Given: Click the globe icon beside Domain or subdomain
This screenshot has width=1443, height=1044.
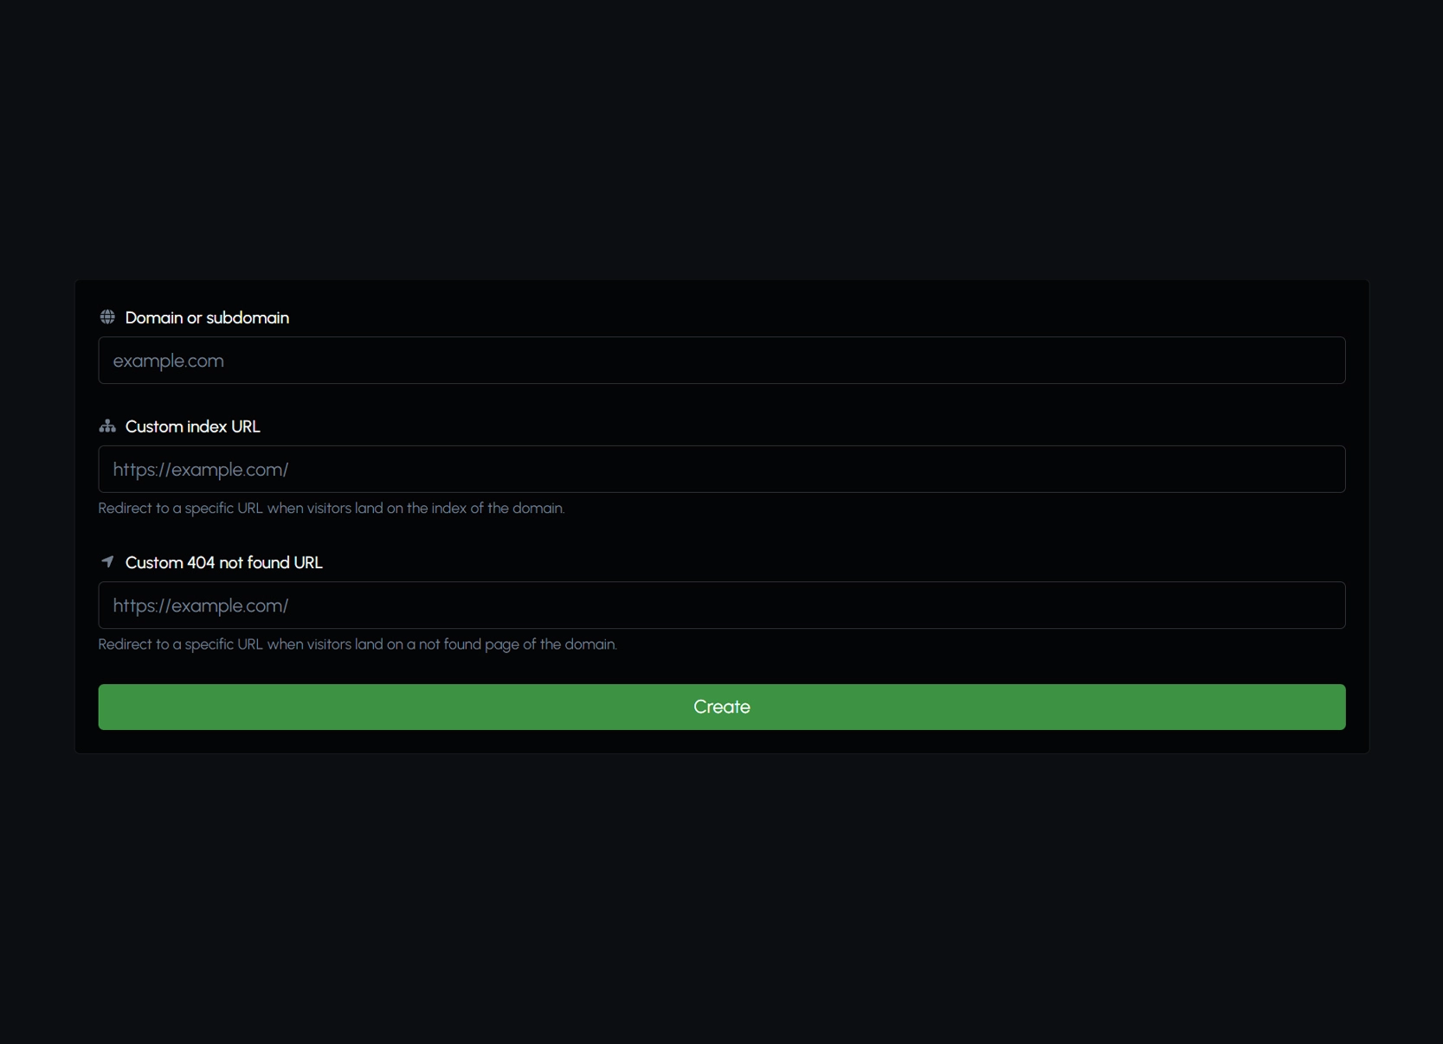Looking at the screenshot, I should (x=107, y=317).
